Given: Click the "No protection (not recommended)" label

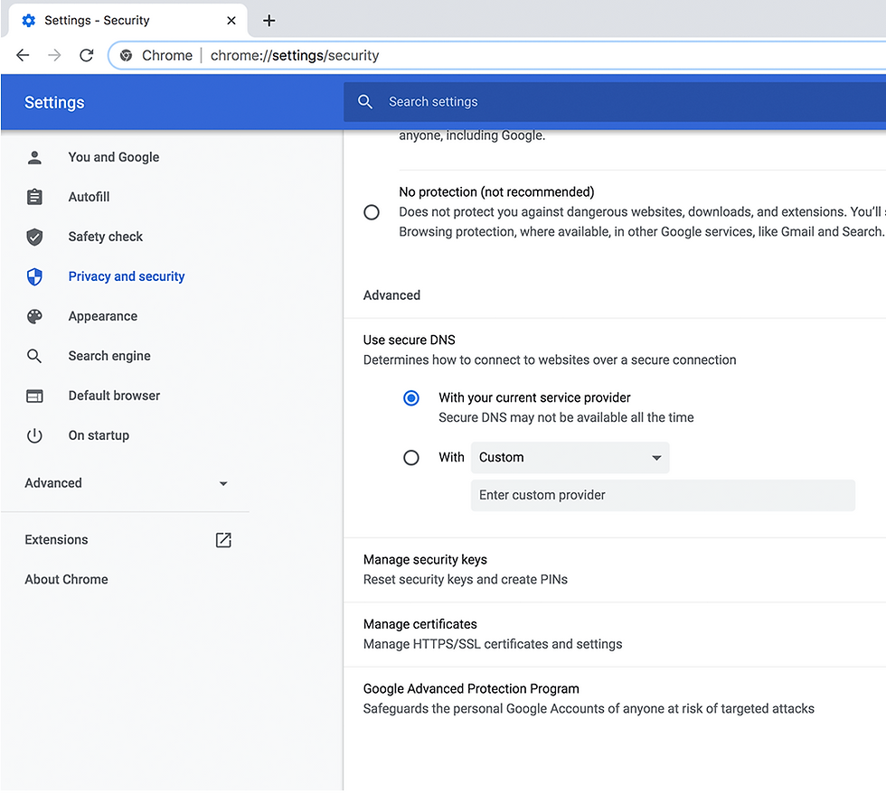Looking at the screenshot, I should [496, 191].
